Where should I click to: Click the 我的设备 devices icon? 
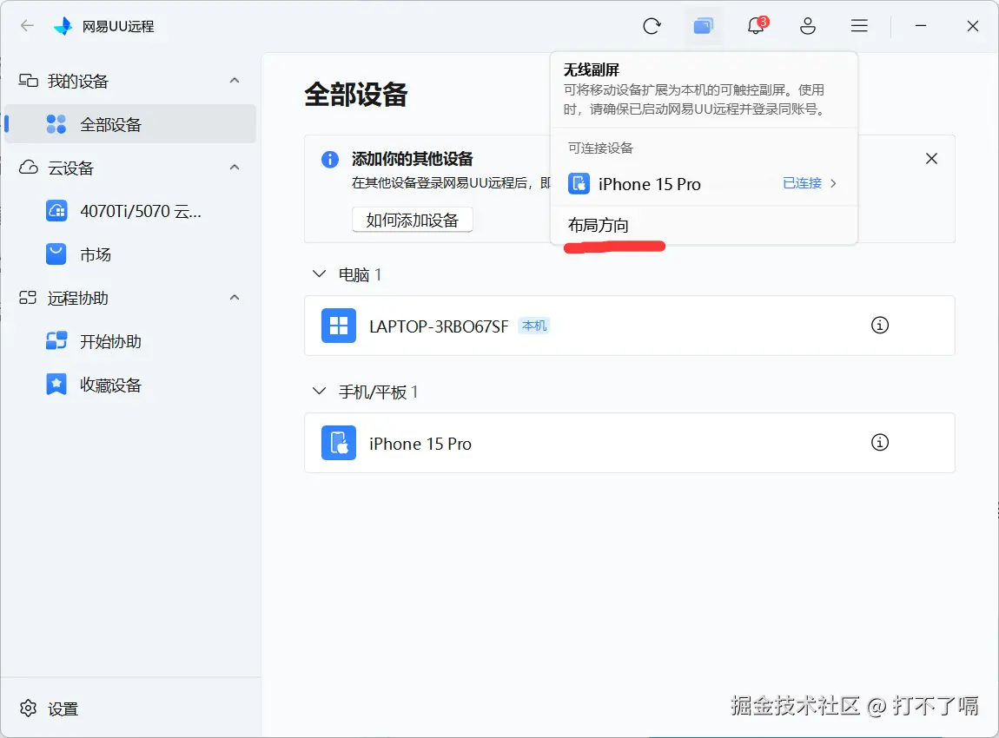click(x=28, y=81)
